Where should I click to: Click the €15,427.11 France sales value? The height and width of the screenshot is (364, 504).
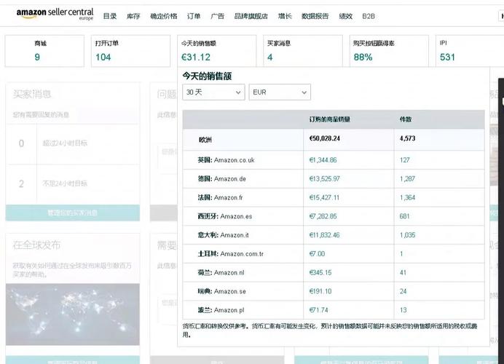pyautogui.click(x=324, y=197)
